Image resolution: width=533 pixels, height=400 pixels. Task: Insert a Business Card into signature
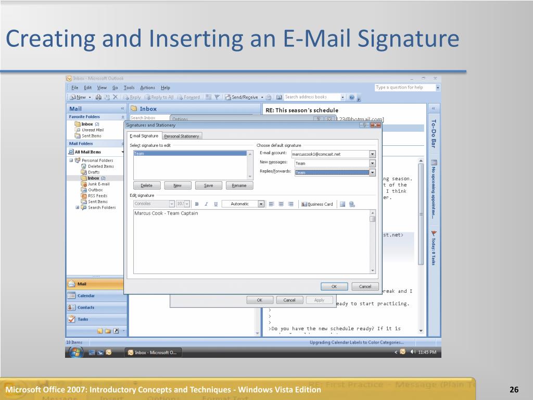click(x=317, y=204)
